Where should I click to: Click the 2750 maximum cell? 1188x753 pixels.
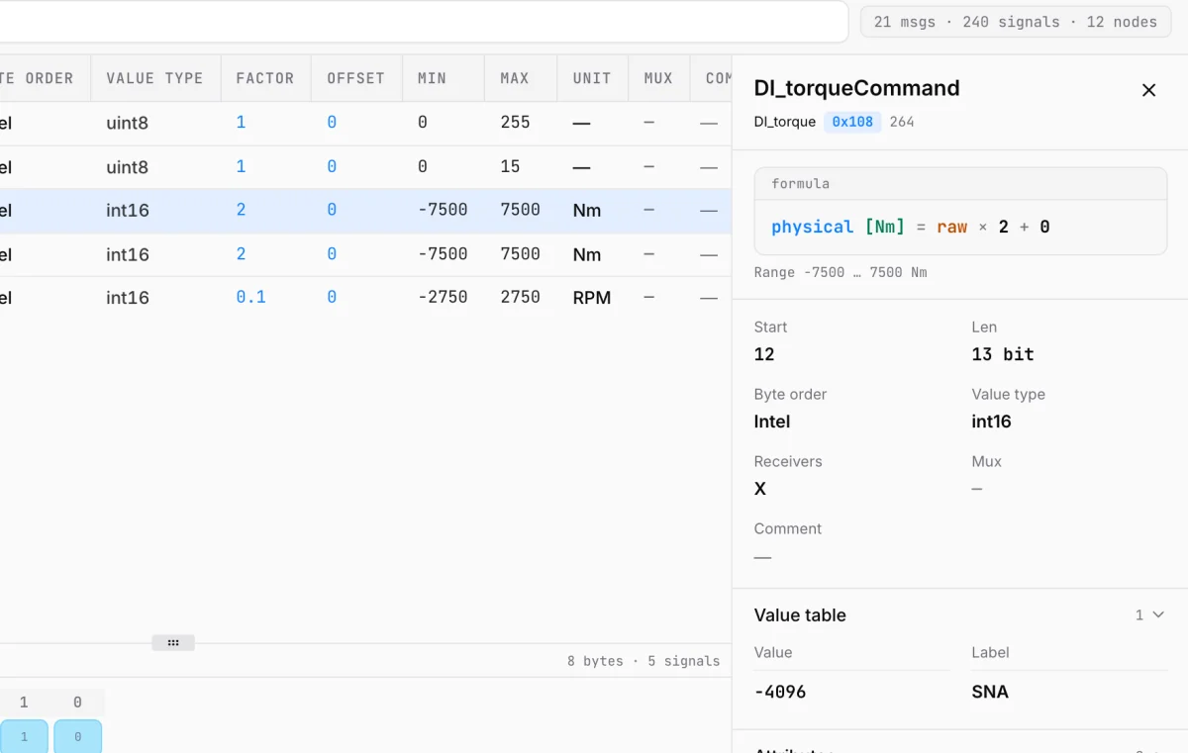click(521, 297)
